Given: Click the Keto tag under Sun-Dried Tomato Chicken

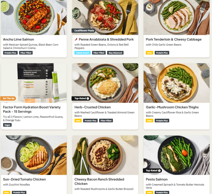Looking at the screenshot, I should tap(7, 193).
